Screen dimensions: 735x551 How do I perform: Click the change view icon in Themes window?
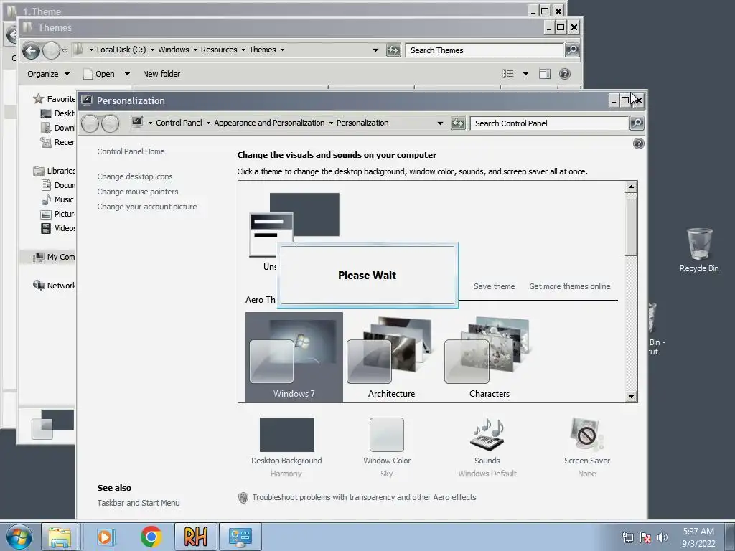pyautogui.click(x=508, y=74)
